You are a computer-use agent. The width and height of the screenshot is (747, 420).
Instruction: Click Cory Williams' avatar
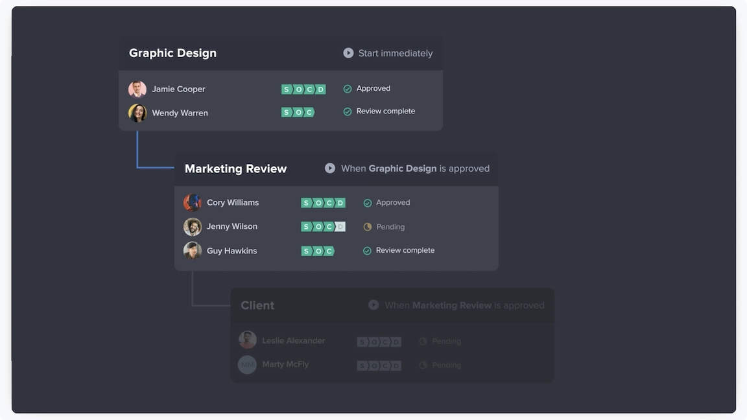point(193,203)
